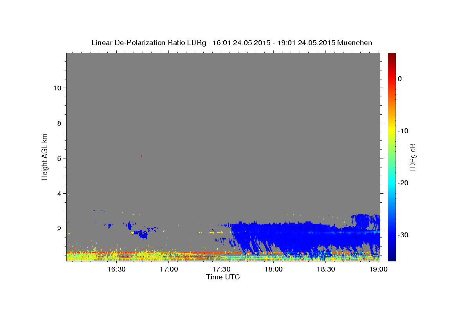The image size is (470, 313).
Task: Click the start time '16:01 24.05.2015' in title
Action: [x=241, y=43]
